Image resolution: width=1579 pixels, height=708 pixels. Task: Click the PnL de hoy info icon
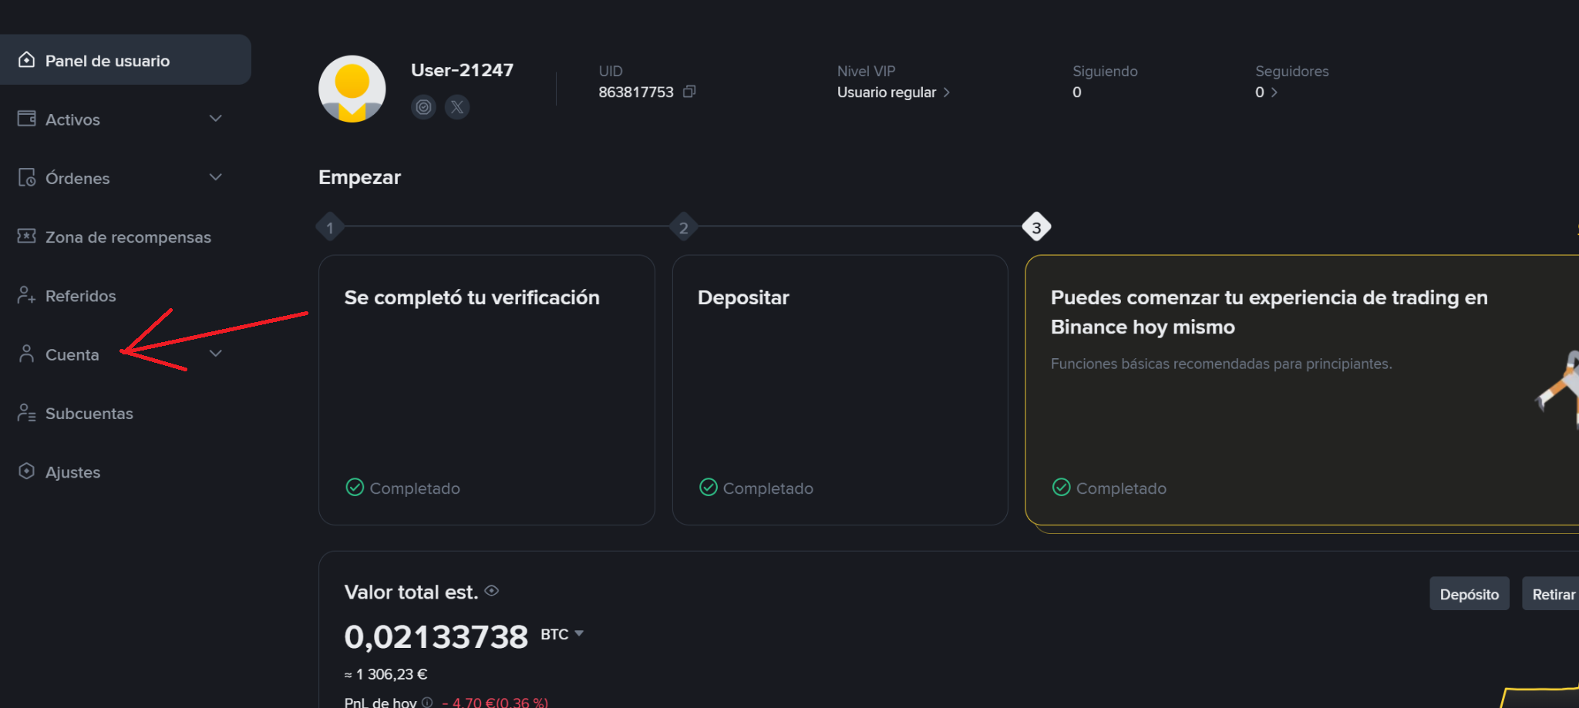tap(427, 702)
